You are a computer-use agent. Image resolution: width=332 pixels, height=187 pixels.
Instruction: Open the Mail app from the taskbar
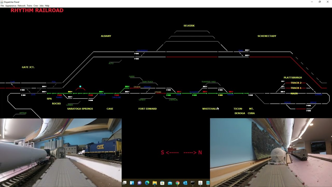click(170, 183)
